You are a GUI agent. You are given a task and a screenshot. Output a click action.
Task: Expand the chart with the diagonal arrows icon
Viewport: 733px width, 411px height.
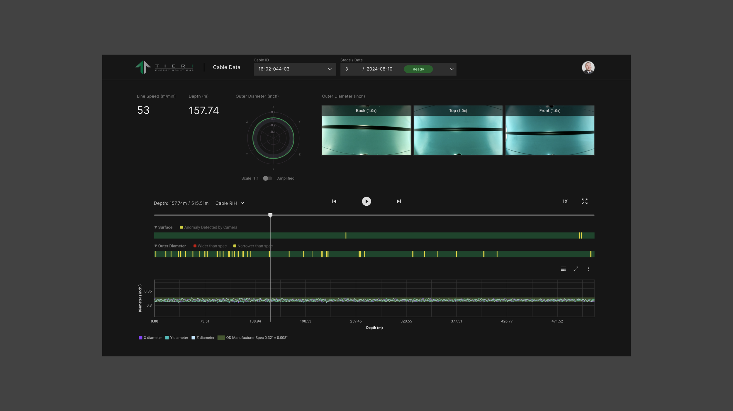[x=576, y=269]
